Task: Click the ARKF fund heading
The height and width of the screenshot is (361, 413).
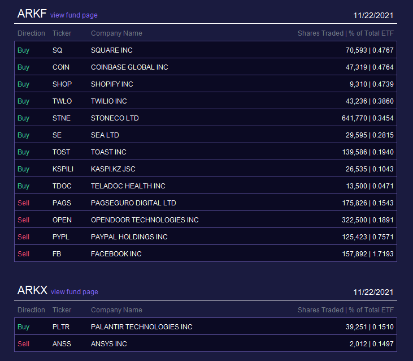Action: point(32,14)
